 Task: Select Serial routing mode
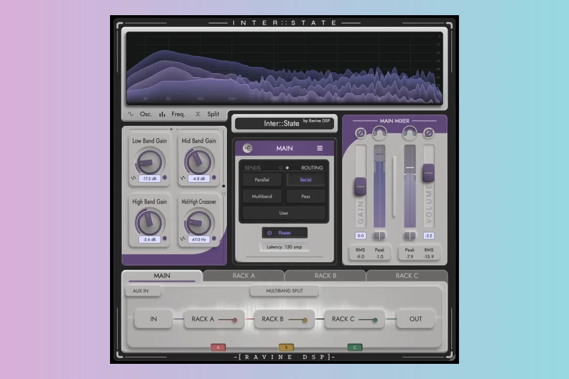[x=305, y=180]
